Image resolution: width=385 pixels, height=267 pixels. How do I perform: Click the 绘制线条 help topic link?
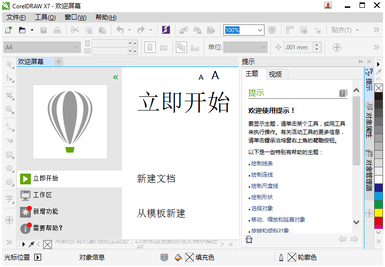tap(262, 163)
